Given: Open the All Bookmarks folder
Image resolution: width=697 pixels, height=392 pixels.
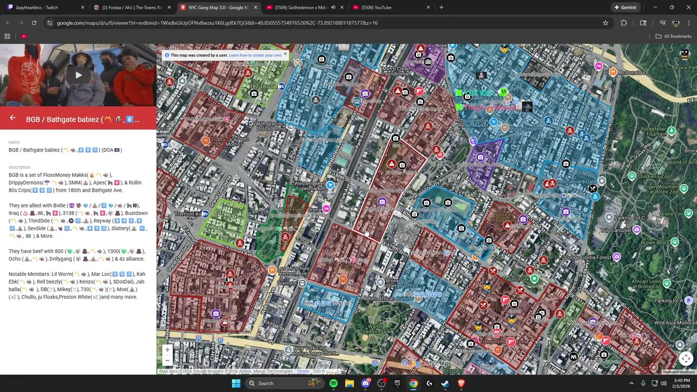Looking at the screenshot, I should [674, 36].
